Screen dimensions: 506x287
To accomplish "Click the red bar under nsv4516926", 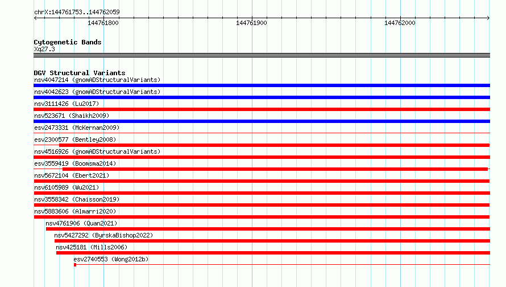I will point(262,157).
